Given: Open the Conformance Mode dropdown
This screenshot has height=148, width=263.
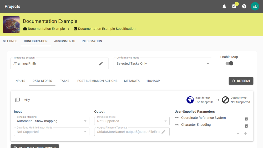Looking at the screenshot, I should click(x=163, y=64).
